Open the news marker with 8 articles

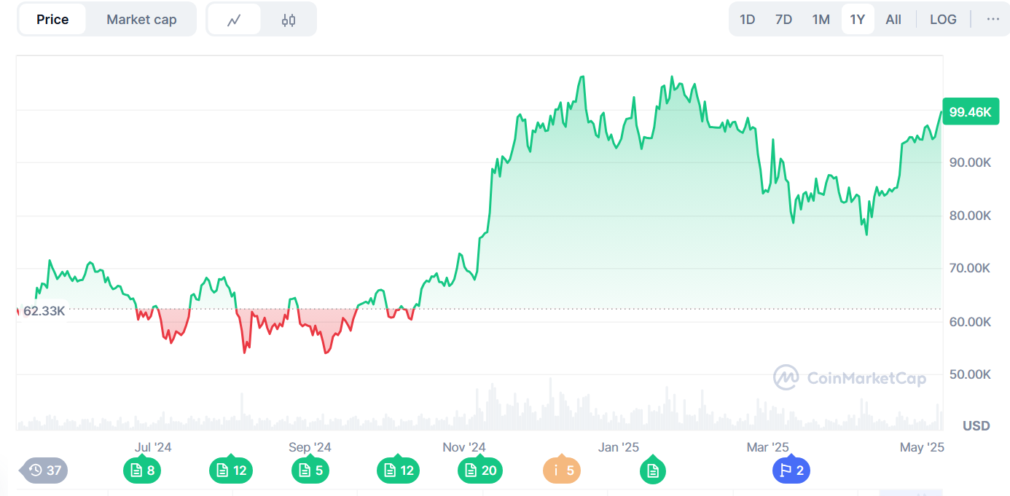point(142,471)
